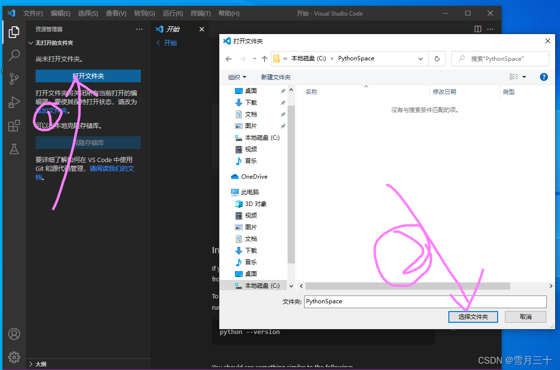The height and width of the screenshot is (370, 560).
Task: Open dialog help question mark icon
Action: pyautogui.click(x=543, y=77)
